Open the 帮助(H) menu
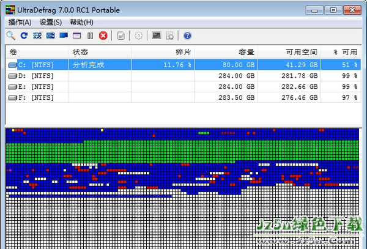 pos(82,22)
